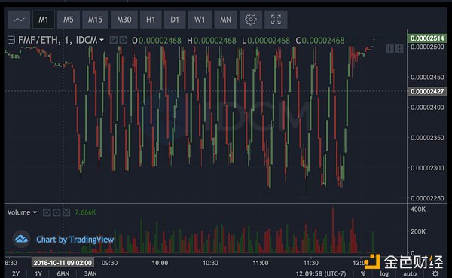The height and width of the screenshot is (278, 452).
Task: Hide the FMF/ETH series with eye icon
Action: (113, 40)
